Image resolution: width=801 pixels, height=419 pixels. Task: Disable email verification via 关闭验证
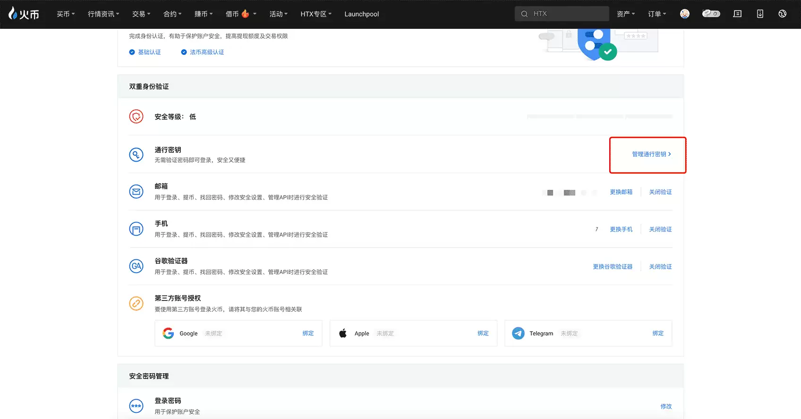pos(660,192)
